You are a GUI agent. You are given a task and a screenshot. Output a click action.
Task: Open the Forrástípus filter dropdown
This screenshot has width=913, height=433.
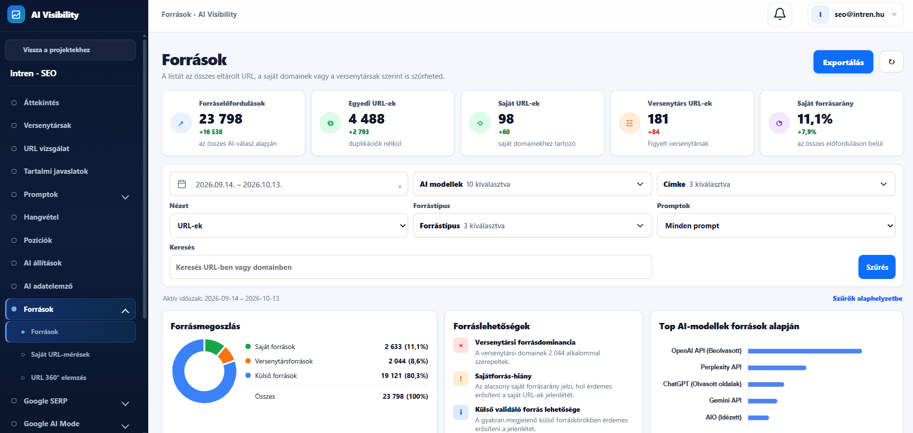pyautogui.click(x=532, y=225)
